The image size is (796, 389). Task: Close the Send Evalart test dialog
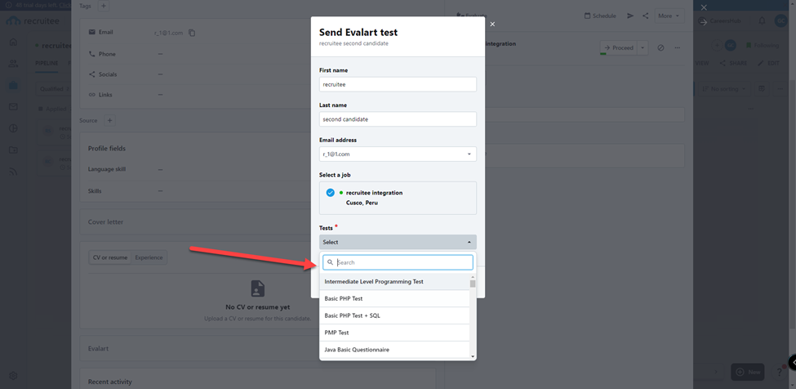tap(492, 25)
